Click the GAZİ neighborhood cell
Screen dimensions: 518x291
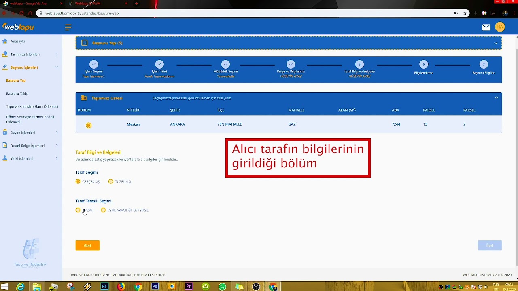pyautogui.click(x=292, y=124)
